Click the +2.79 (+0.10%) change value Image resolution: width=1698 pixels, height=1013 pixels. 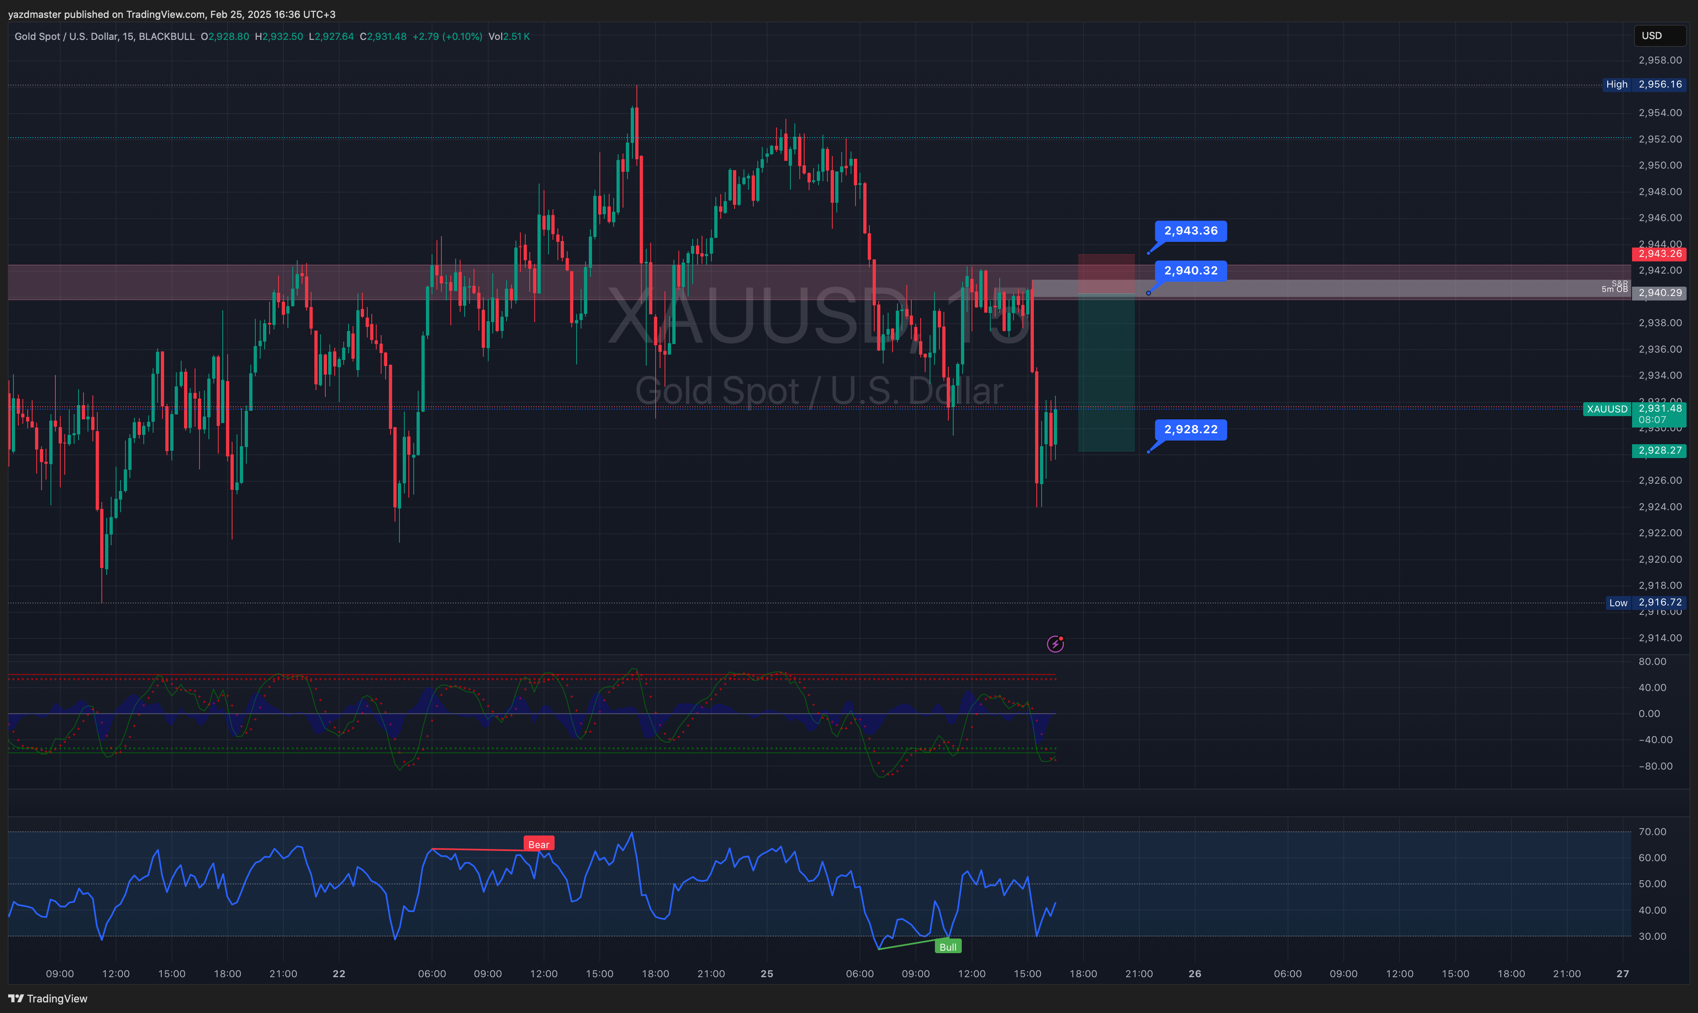click(448, 36)
